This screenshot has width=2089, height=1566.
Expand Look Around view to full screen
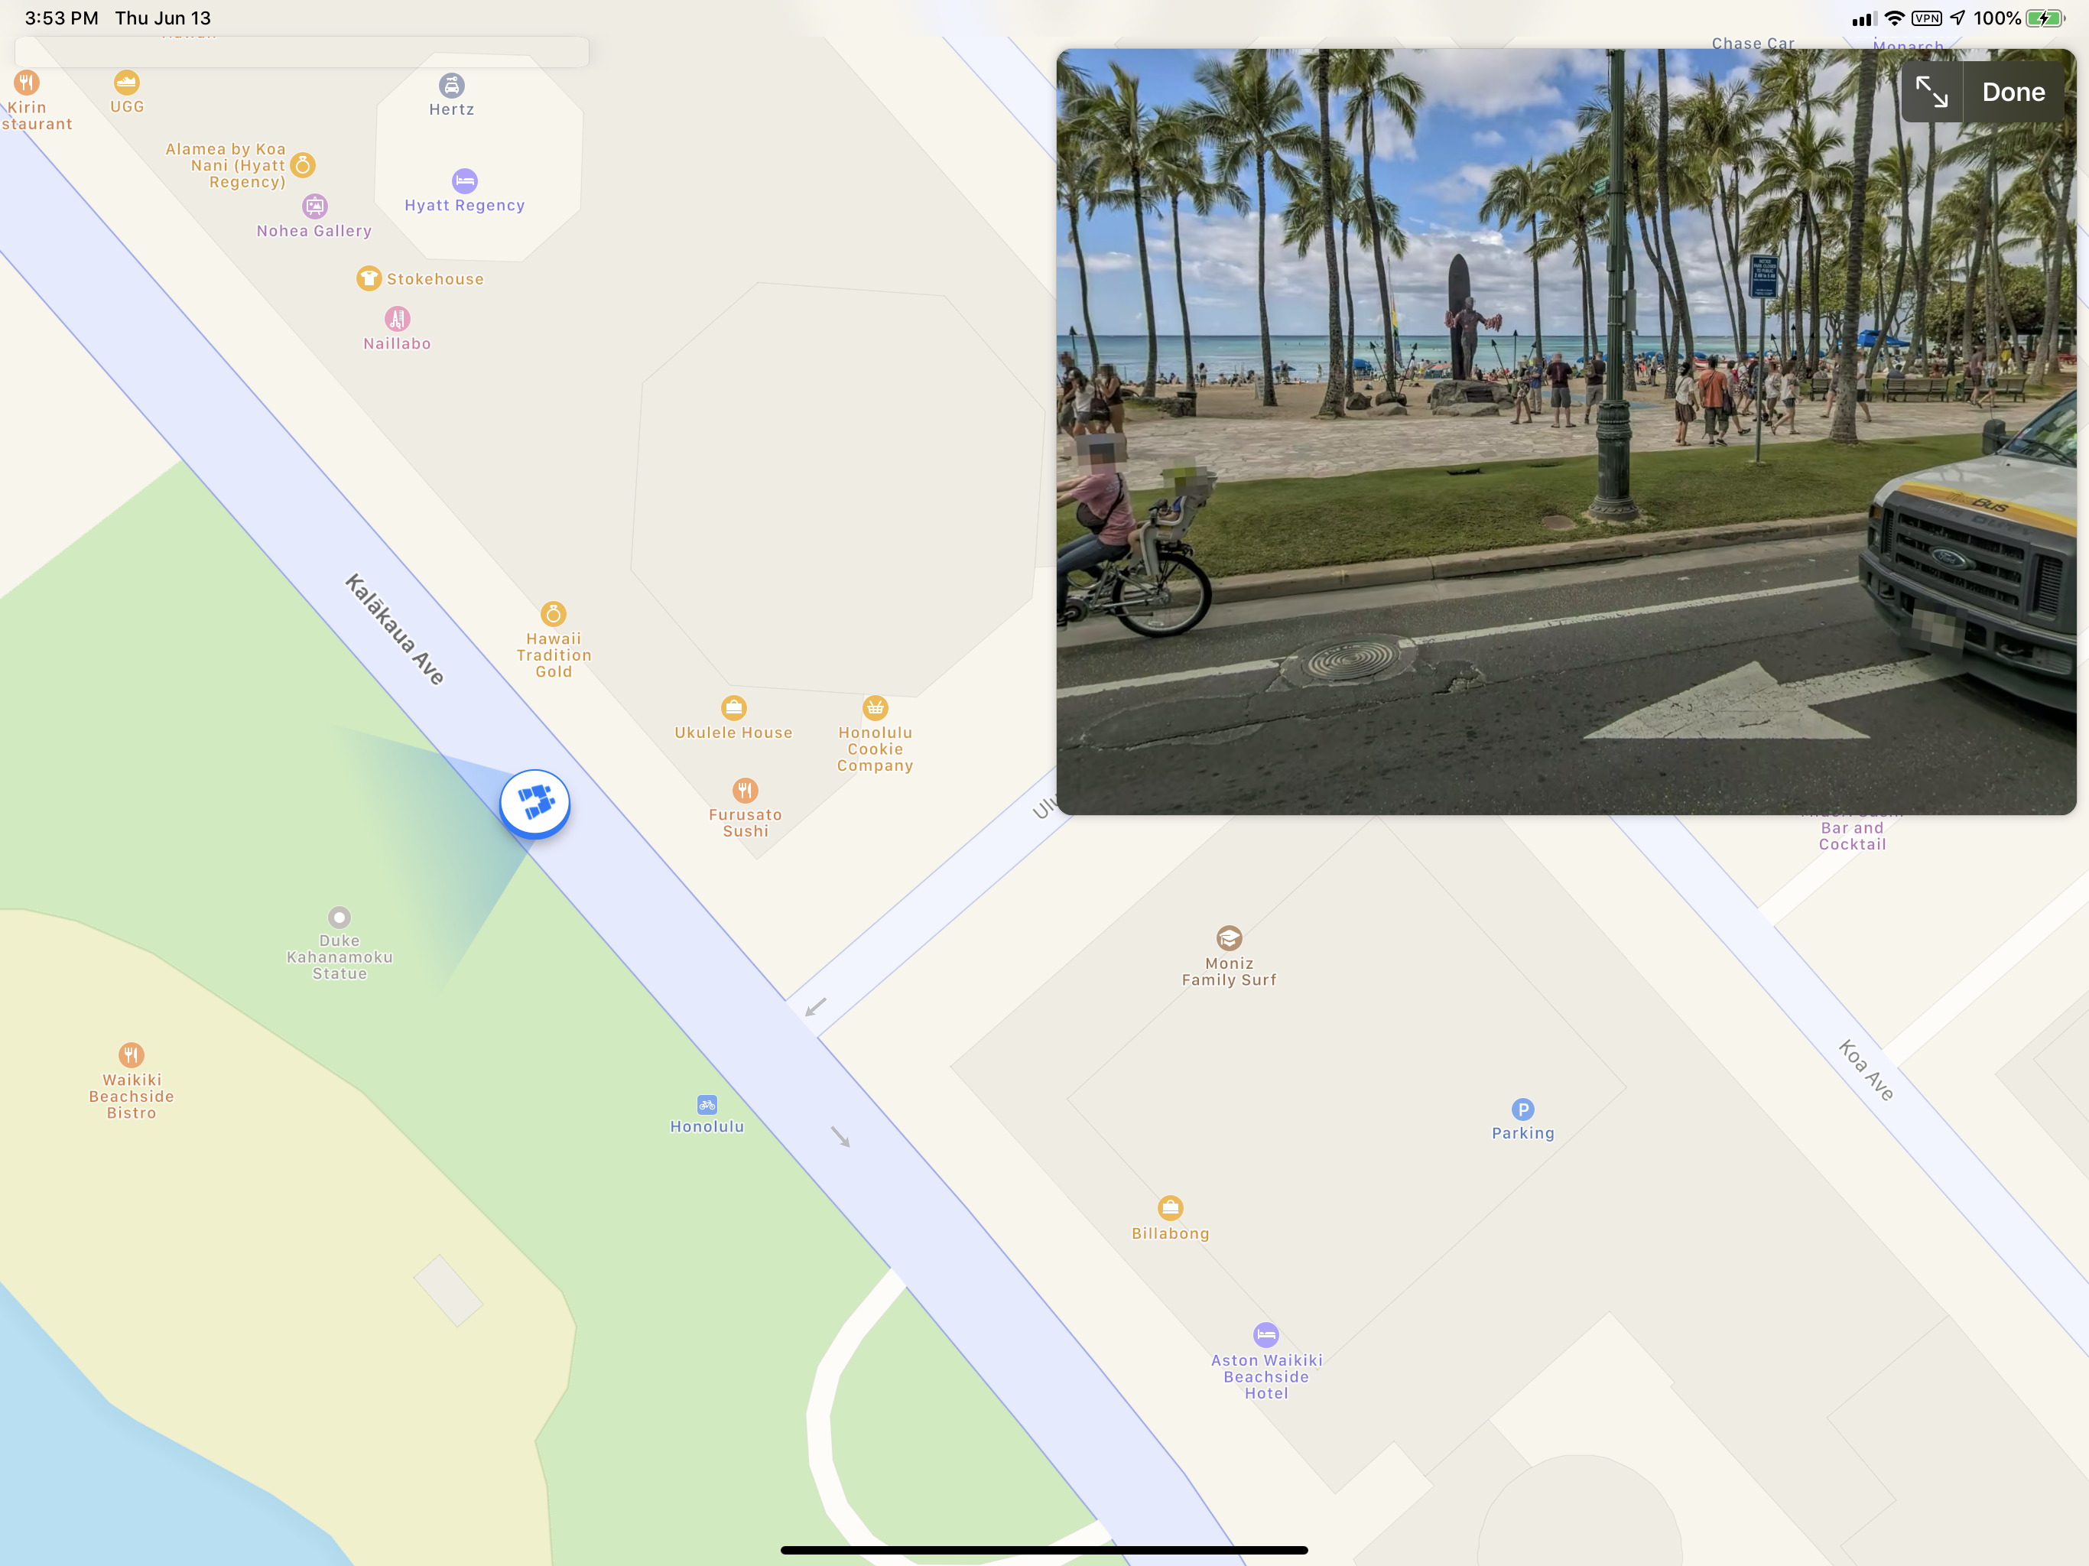(x=1931, y=93)
